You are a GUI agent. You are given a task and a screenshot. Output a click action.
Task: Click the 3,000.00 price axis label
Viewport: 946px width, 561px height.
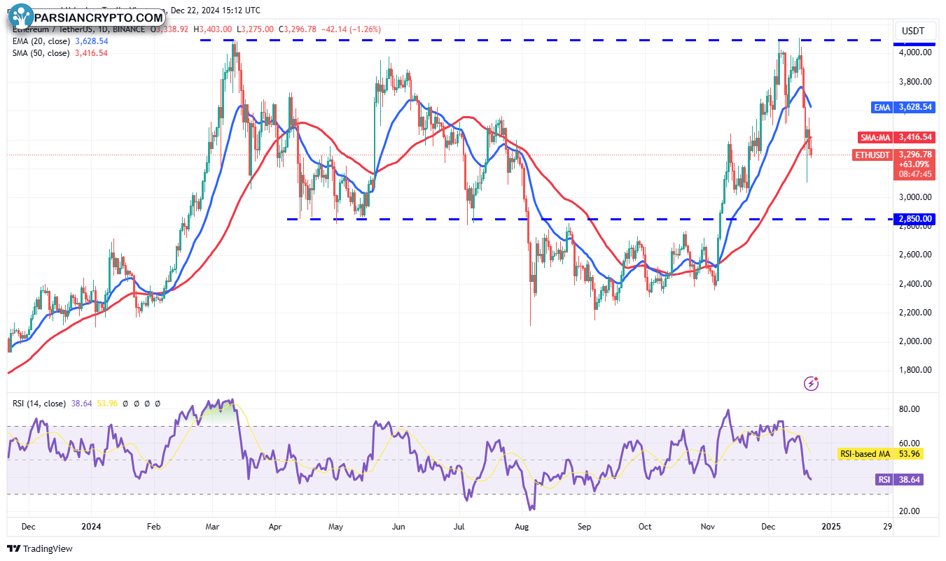tap(916, 197)
